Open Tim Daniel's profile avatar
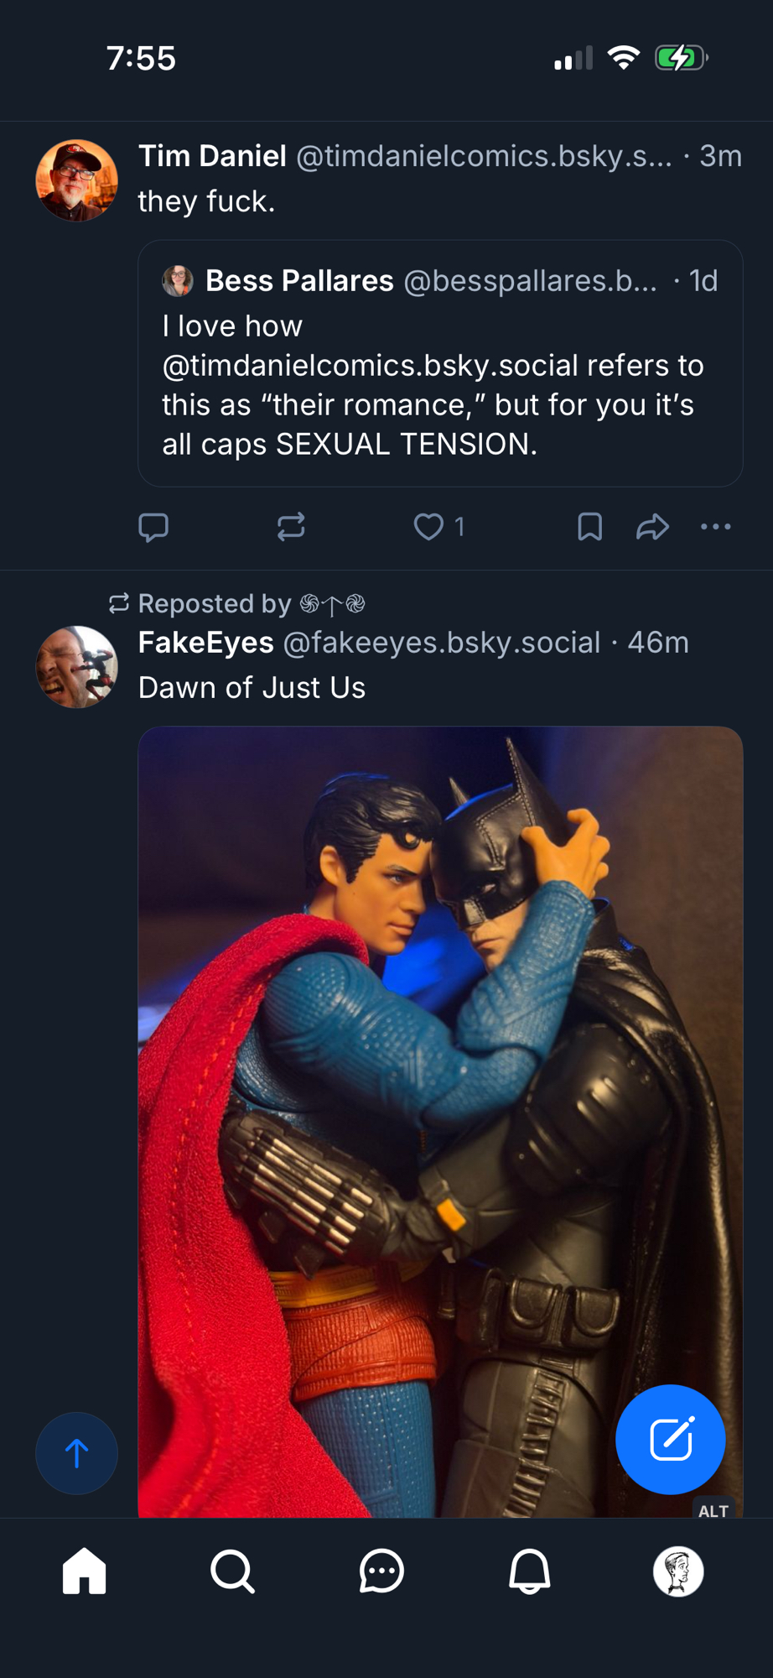773x1678 pixels. point(76,180)
